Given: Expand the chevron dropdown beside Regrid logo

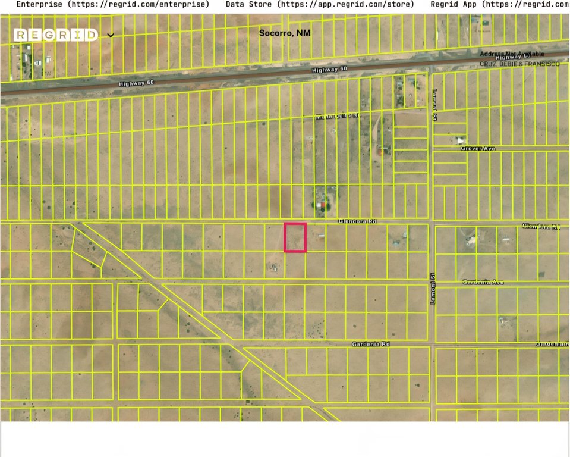Looking at the screenshot, I should tap(111, 36).
